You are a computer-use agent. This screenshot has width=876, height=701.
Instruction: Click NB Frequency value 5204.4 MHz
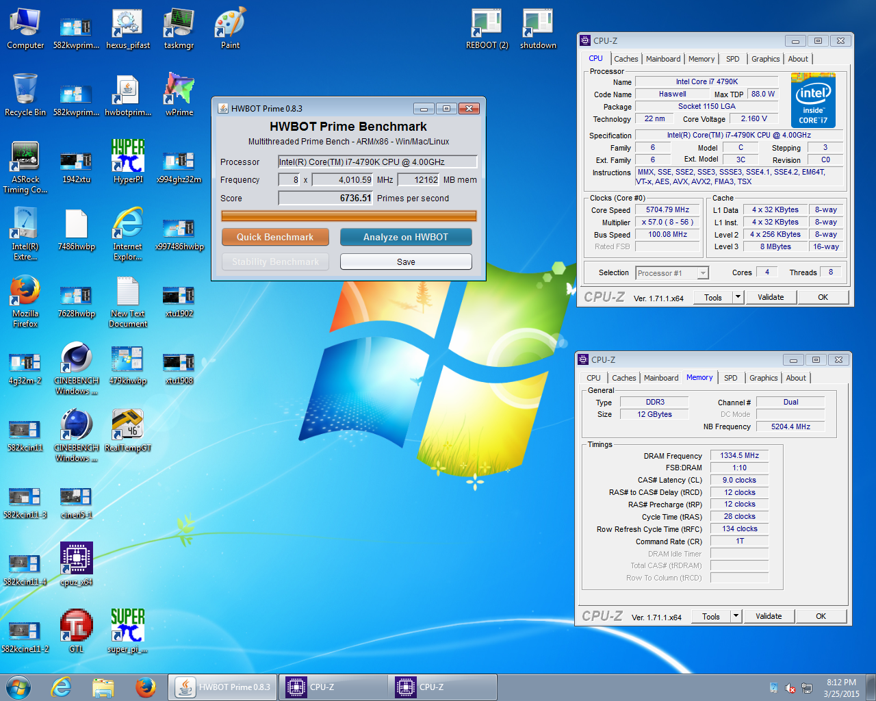[x=790, y=426]
